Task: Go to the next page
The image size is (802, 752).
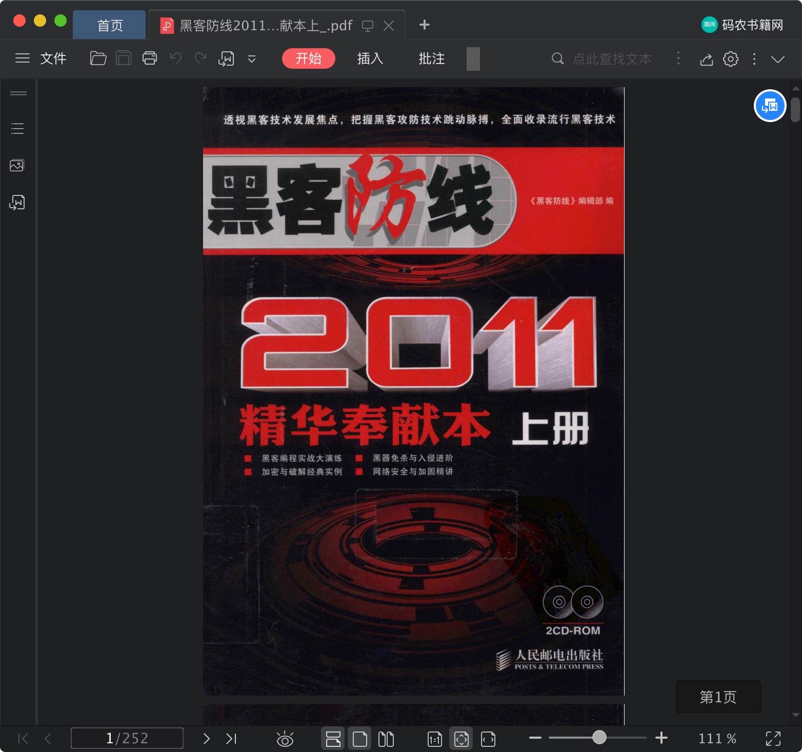Action: [207, 738]
